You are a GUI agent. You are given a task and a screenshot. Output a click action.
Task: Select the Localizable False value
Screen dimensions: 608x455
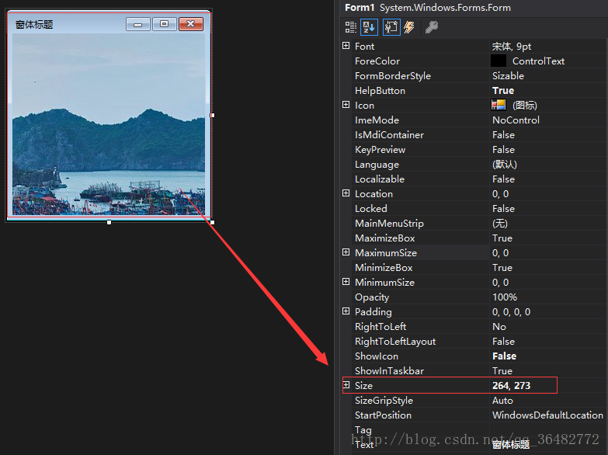503,179
